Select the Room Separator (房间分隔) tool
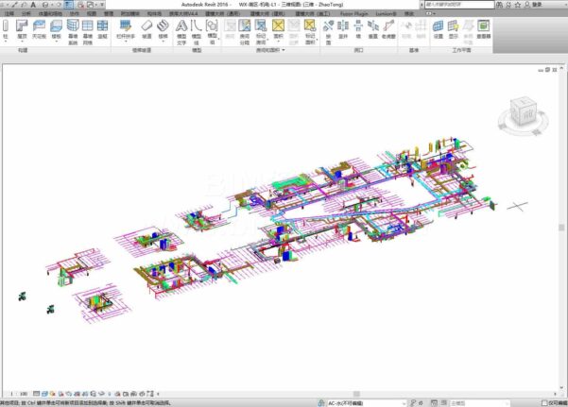The height and width of the screenshot is (407, 568). tap(245, 32)
